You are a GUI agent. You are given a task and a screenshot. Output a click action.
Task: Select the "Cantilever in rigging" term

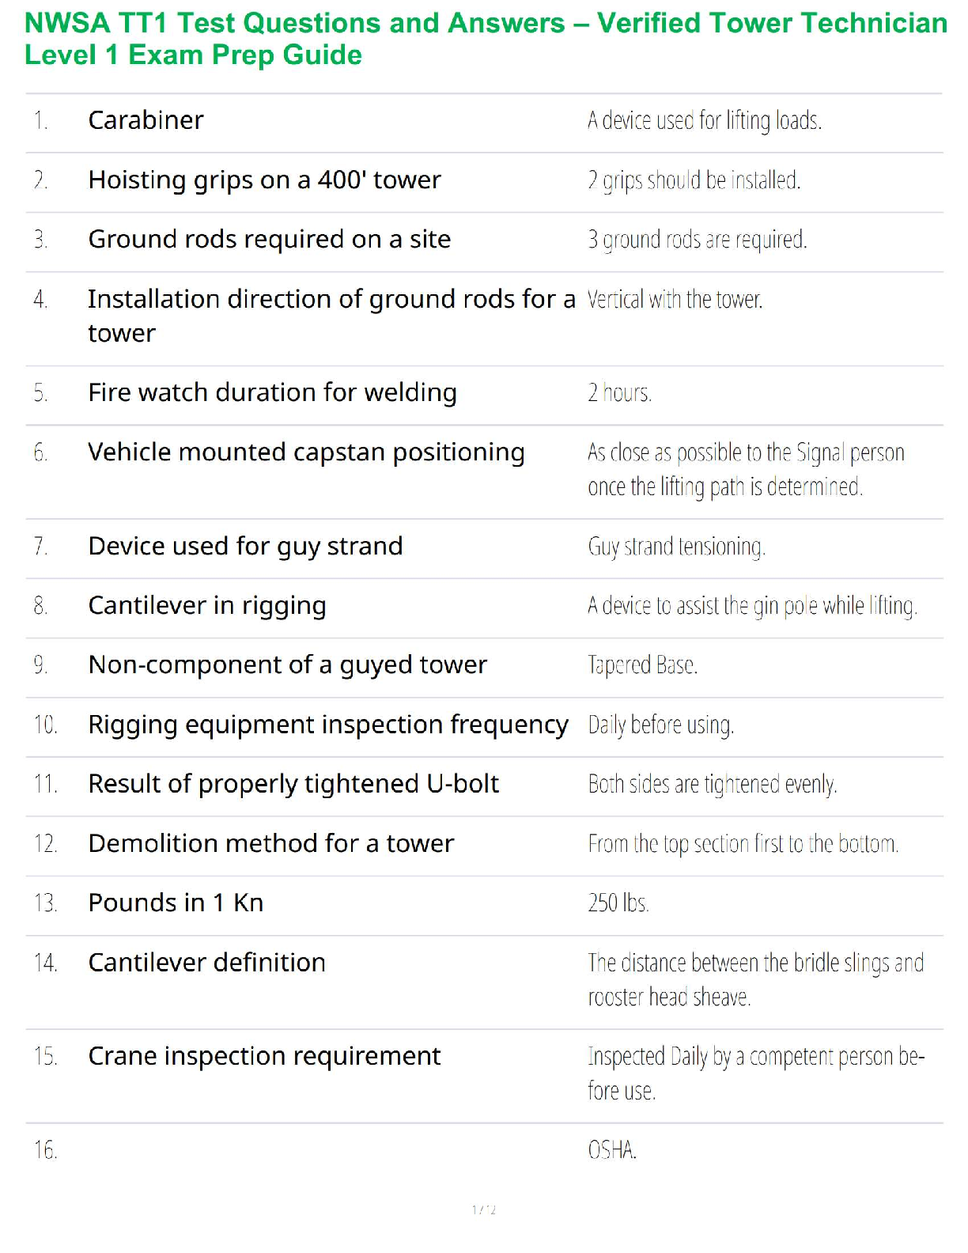(206, 606)
